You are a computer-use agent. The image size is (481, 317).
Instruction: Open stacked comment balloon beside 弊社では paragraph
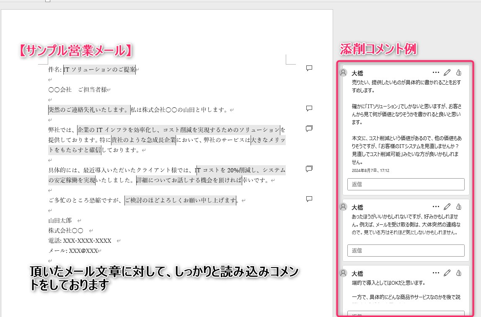[x=309, y=129]
